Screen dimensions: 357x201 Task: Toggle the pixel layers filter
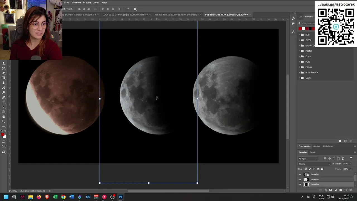325,159
